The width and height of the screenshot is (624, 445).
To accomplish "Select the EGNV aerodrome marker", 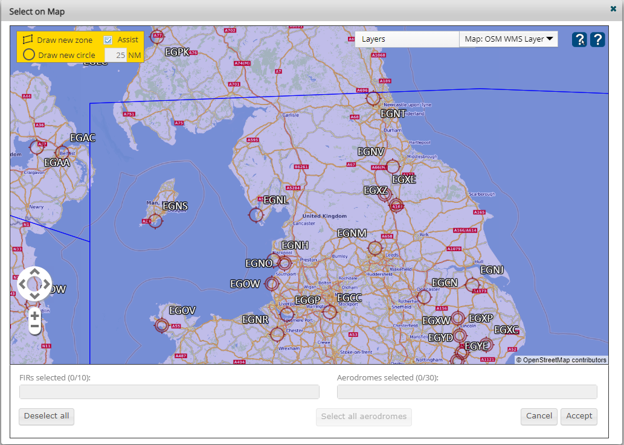I will (x=393, y=167).
